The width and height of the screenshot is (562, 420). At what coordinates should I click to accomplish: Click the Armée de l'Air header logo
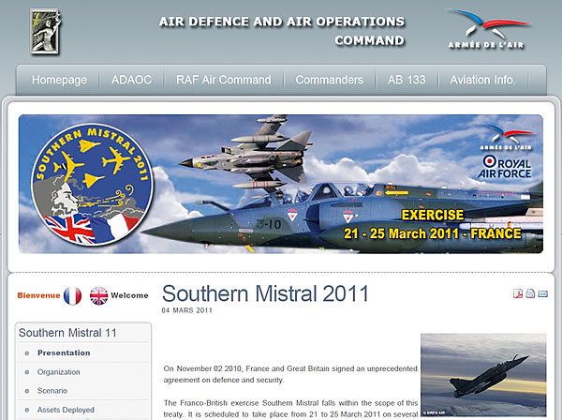(x=487, y=29)
